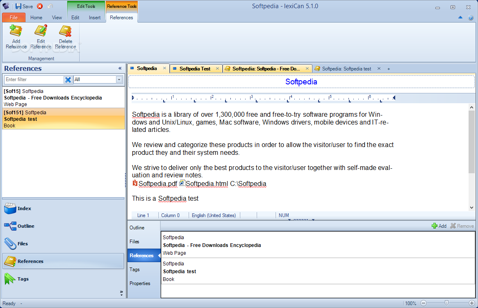This screenshot has width=478, height=308.
Task: Click the left ruler indent marker
Action: pos(133,98)
